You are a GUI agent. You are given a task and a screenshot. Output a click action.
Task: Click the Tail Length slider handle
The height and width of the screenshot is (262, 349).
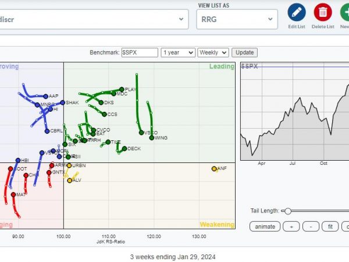[x=288, y=211]
